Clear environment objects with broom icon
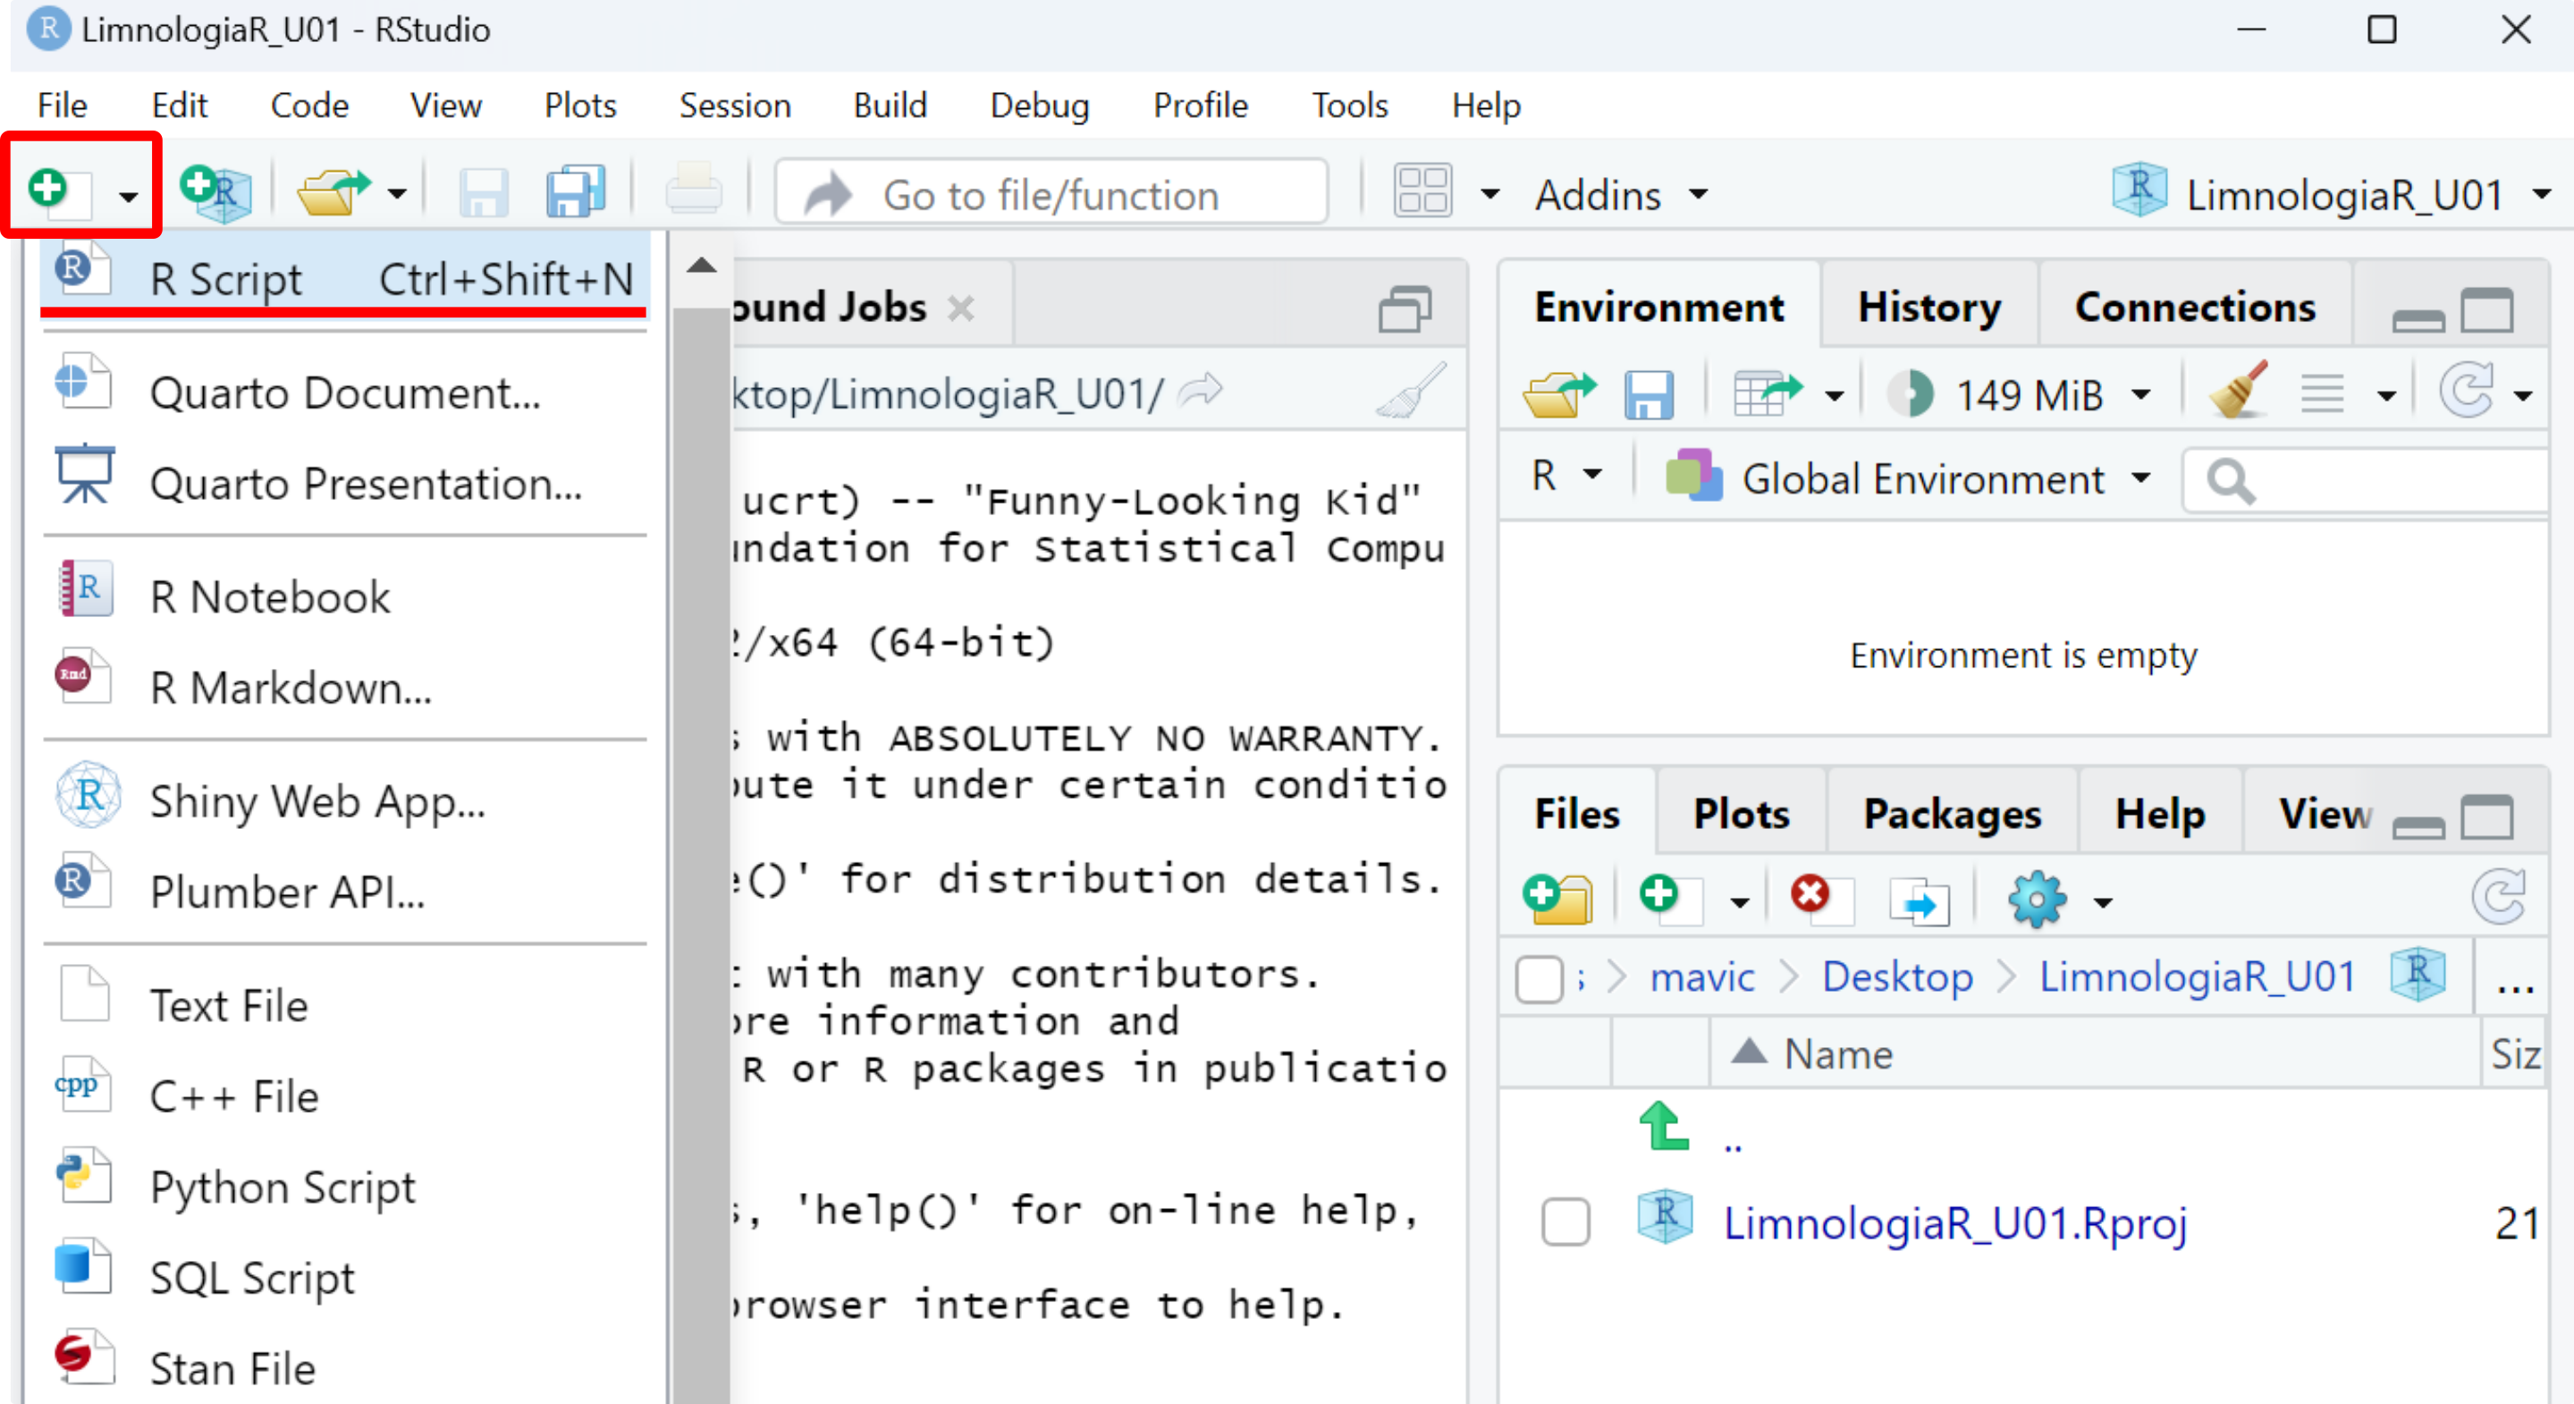The height and width of the screenshot is (1404, 2574). pos(2237,390)
